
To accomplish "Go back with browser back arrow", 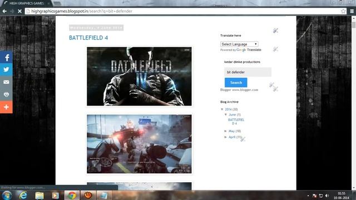I will coord(4,11).
